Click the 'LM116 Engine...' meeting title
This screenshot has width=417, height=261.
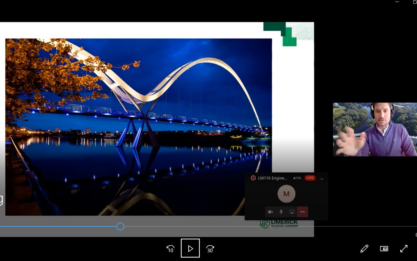click(x=272, y=178)
